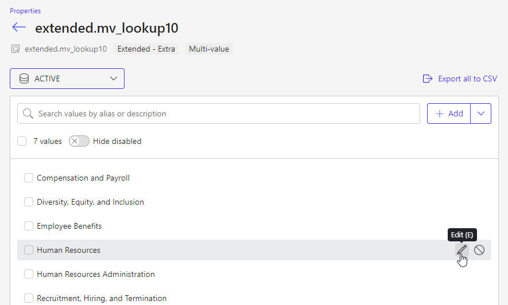Toggle the Hide disabled switch
The width and height of the screenshot is (508, 305).
(x=79, y=141)
